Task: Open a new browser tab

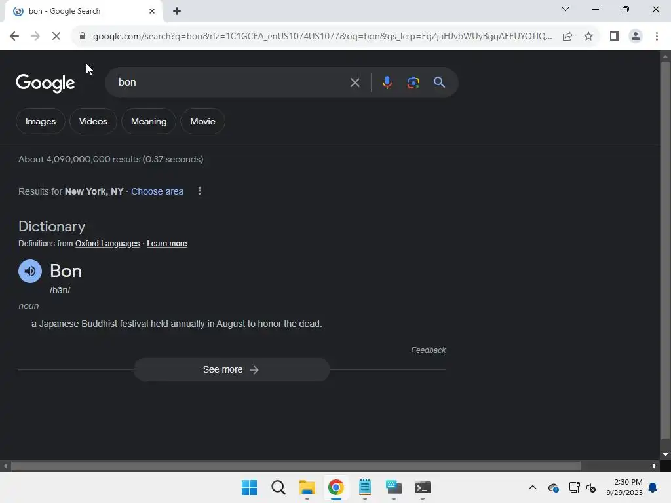Action: (177, 11)
